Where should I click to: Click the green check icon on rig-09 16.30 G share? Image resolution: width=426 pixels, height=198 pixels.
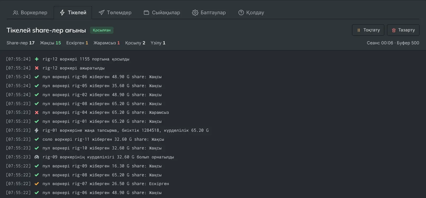[37, 166]
